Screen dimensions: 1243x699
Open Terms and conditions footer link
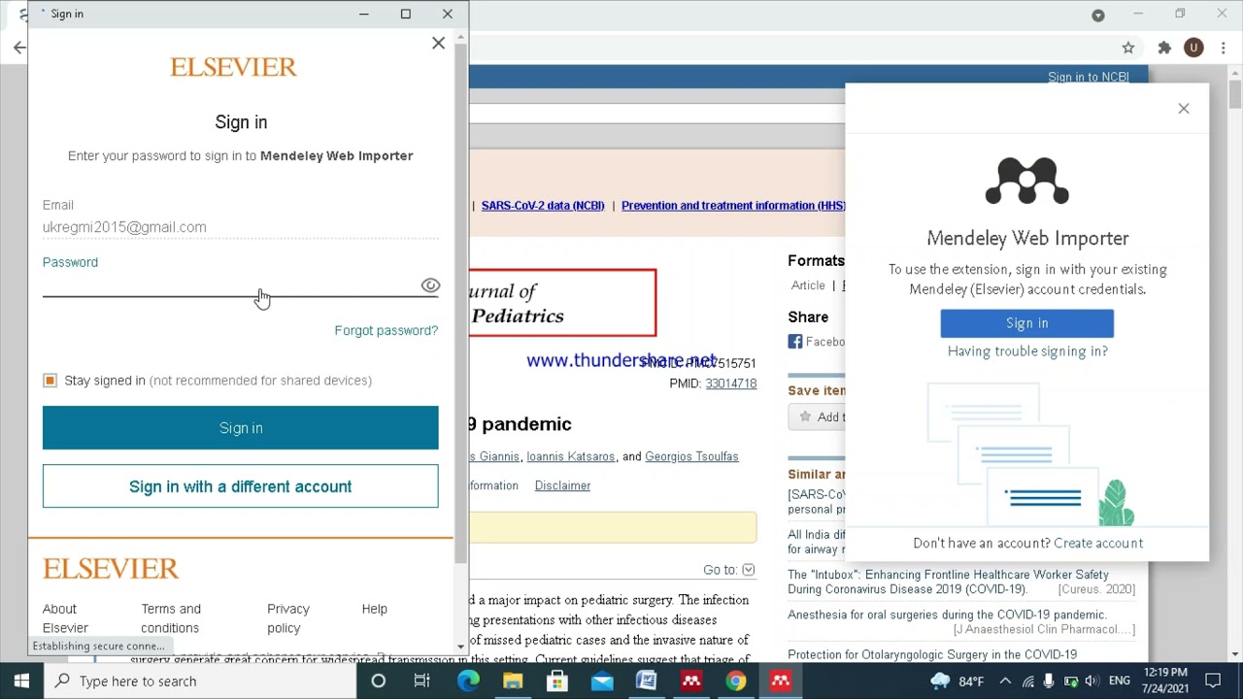[x=171, y=618]
